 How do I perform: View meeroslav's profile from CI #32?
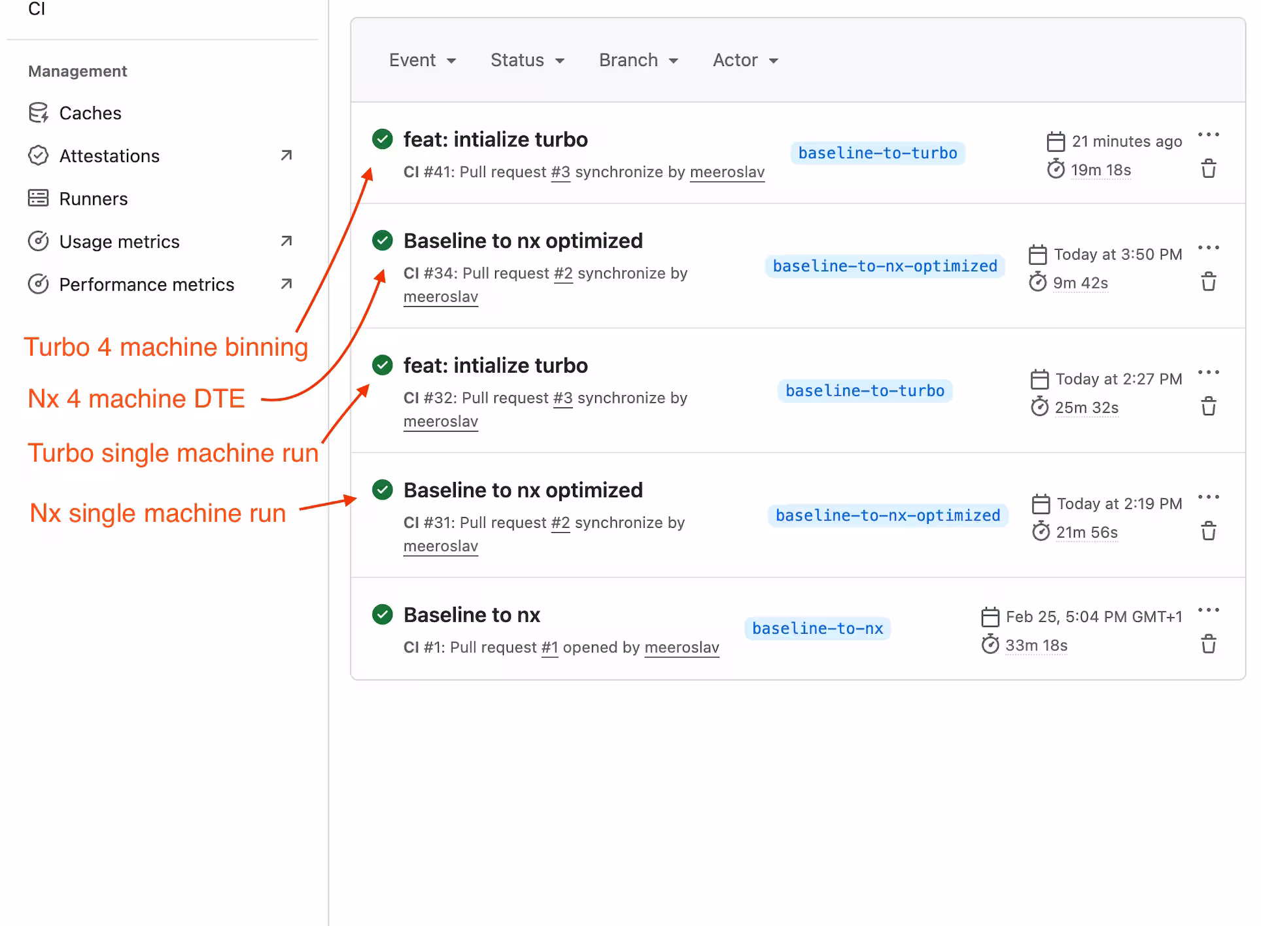(x=440, y=421)
